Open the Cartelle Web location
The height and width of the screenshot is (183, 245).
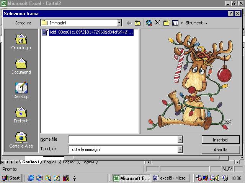[21, 140]
